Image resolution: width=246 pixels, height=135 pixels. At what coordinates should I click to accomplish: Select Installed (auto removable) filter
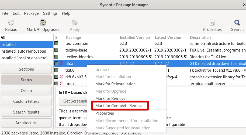pos(27,51)
